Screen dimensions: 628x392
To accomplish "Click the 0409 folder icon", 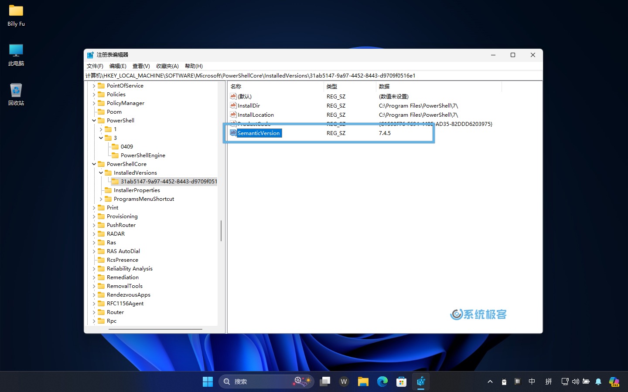I will point(115,146).
